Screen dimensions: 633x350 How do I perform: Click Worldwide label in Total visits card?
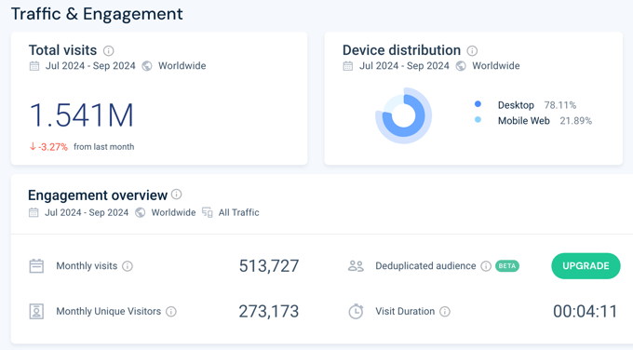pyautogui.click(x=182, y=66)
